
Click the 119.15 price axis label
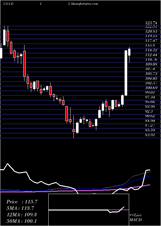pos(151,36)
